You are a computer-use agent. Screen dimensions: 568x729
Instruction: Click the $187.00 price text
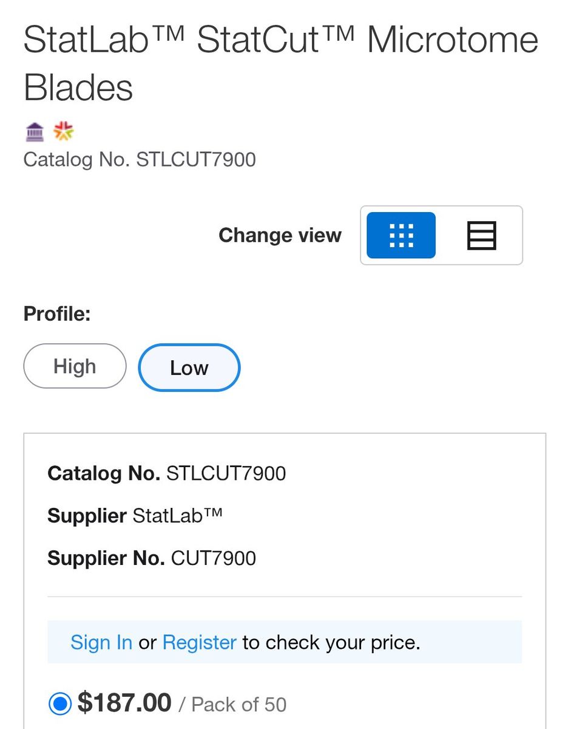point(124,703)
